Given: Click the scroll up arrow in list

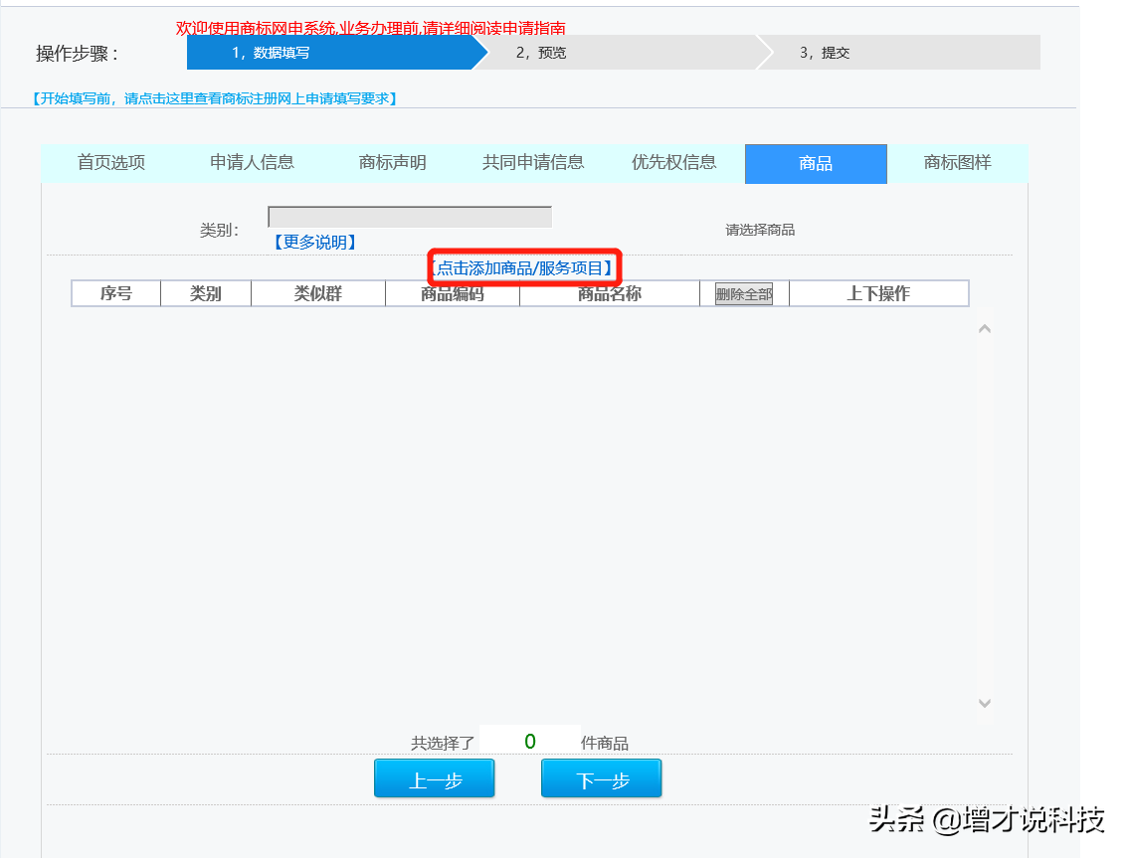Looking at the screenshot, I should coord(985,329).
